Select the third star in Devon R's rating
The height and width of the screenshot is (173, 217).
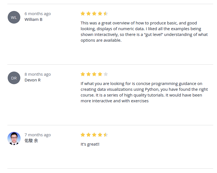tap(94, 74)
